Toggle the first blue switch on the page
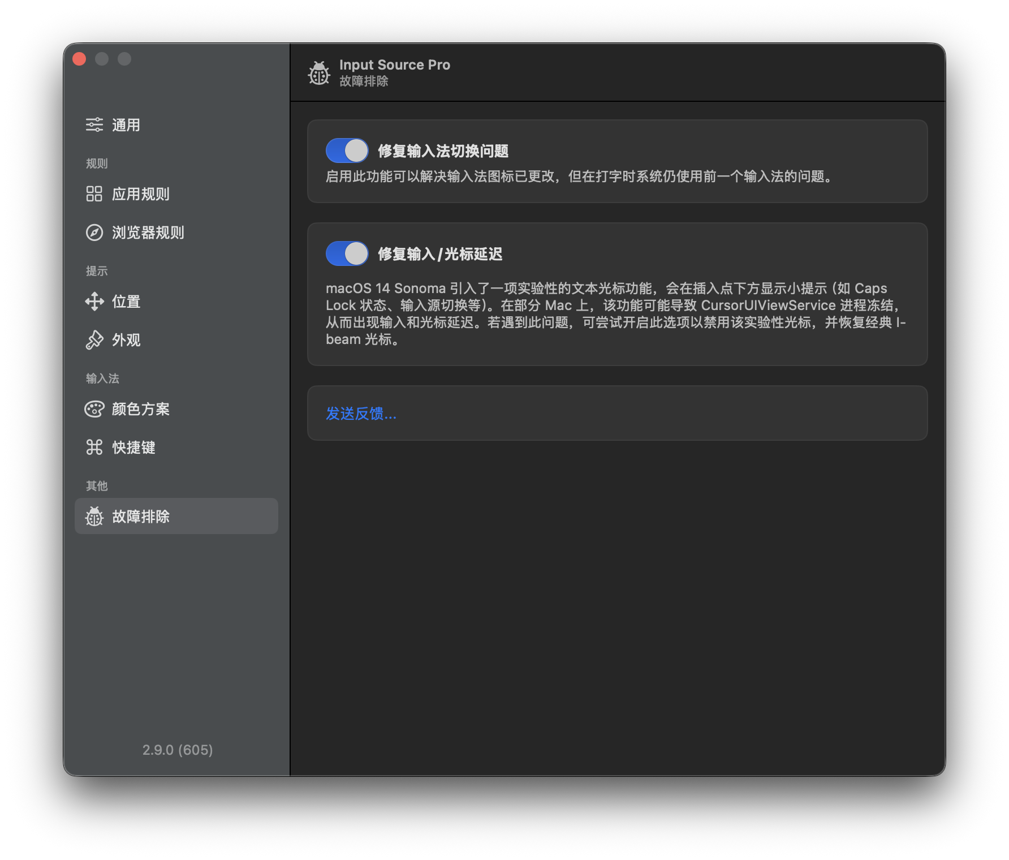 [347, 150]
